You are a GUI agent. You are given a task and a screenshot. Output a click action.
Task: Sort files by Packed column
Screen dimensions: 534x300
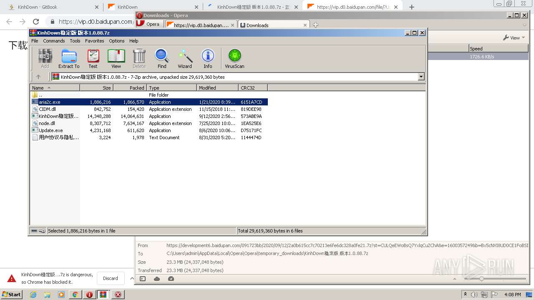coord(130,87)
